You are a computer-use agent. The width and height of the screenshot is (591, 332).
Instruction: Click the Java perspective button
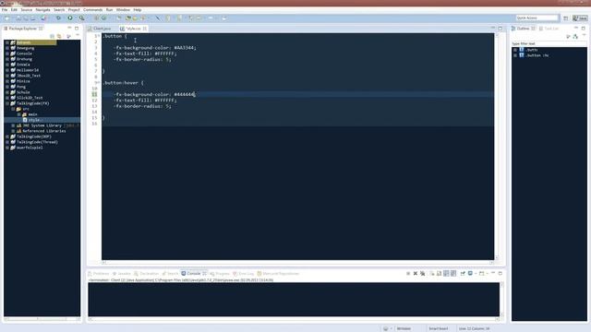coord(580,18)
